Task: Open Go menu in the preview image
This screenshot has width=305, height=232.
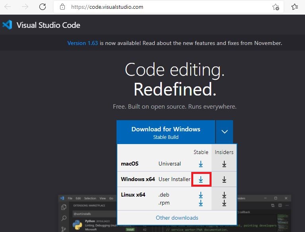Action: click(111, 198)
